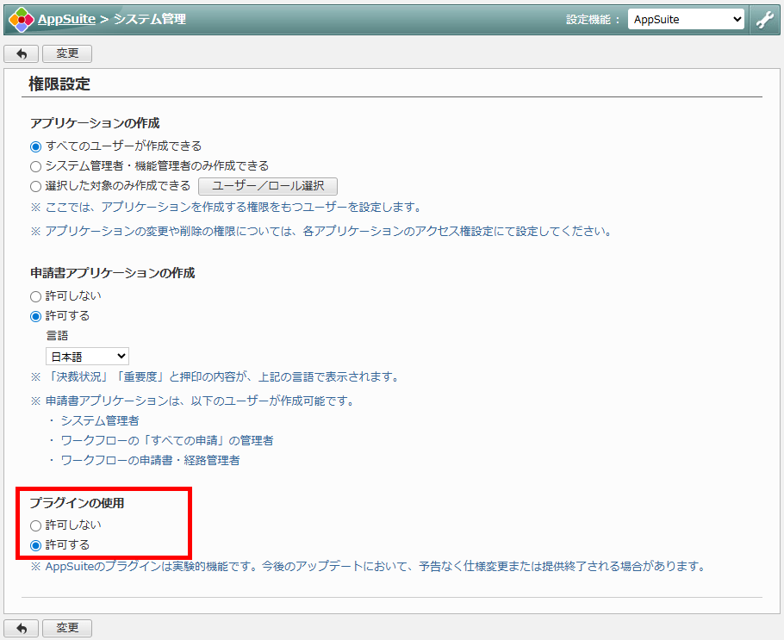Open the AppSuite breadcrumb link
This screenshot has width=784, height=640.
pos(66,19)
